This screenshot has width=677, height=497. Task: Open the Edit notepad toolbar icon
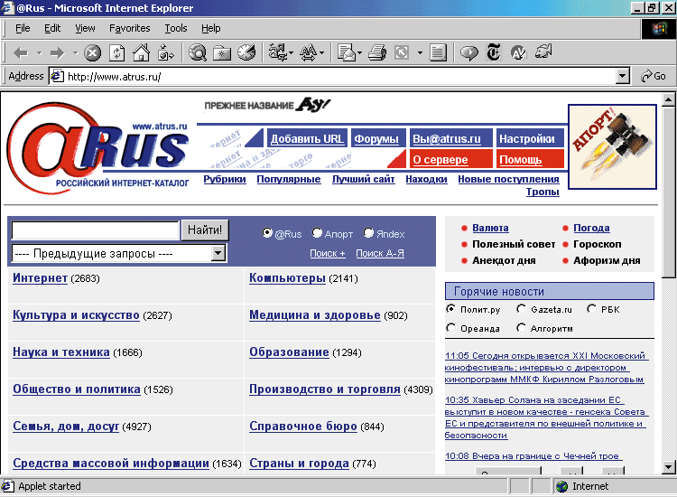[x=438, y=53]
